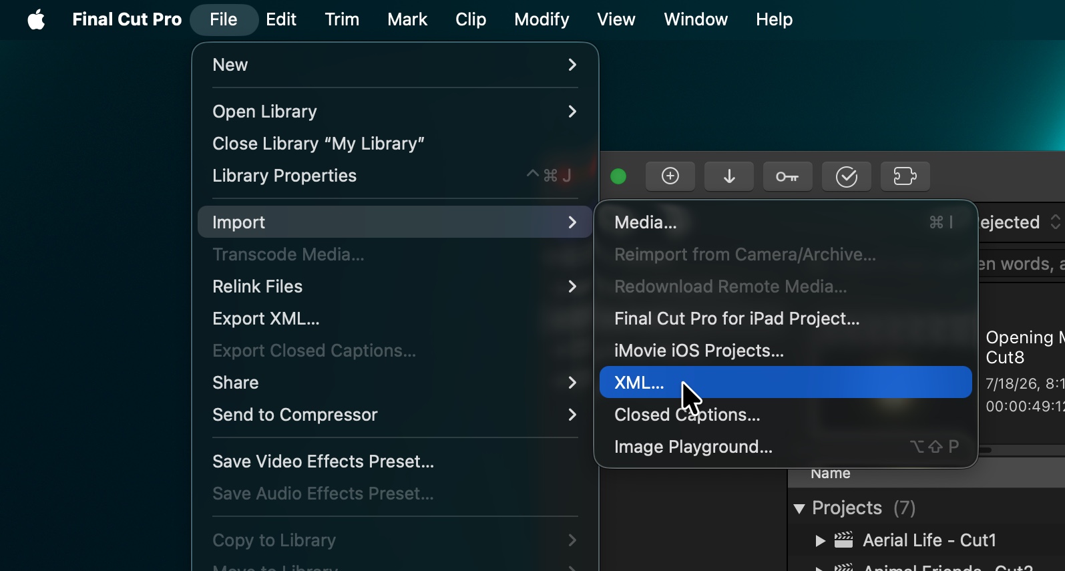
Task: Open the Edit menu
Action: coord(281,20)
